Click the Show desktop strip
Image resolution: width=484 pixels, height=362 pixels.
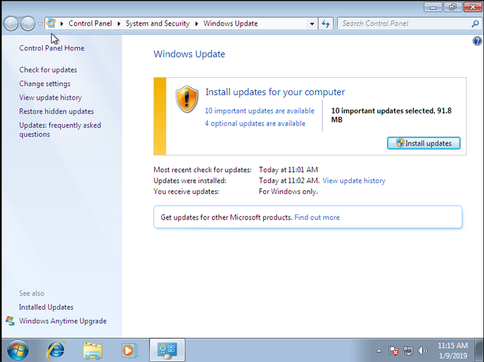pos(480,350)
